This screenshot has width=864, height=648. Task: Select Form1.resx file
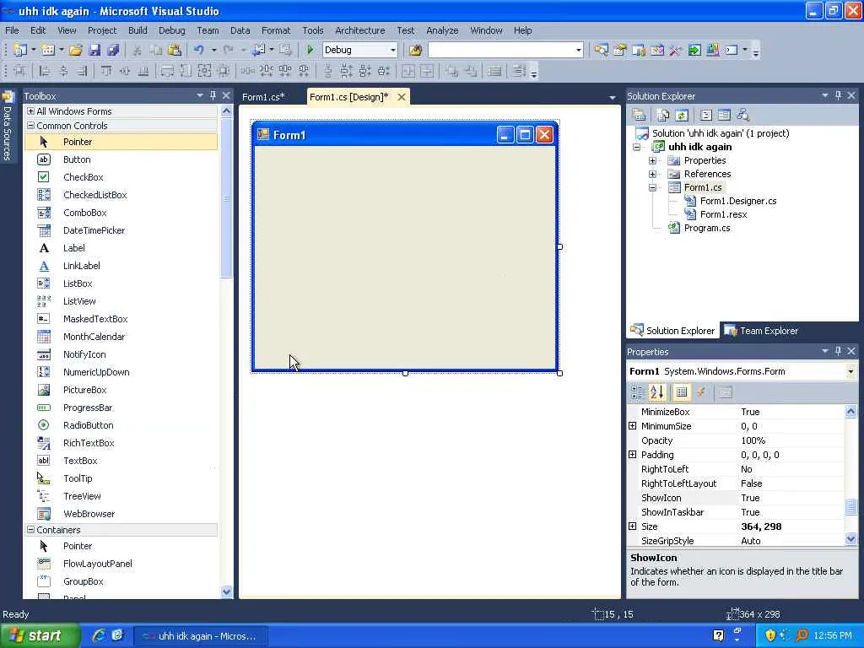[723, 214]
